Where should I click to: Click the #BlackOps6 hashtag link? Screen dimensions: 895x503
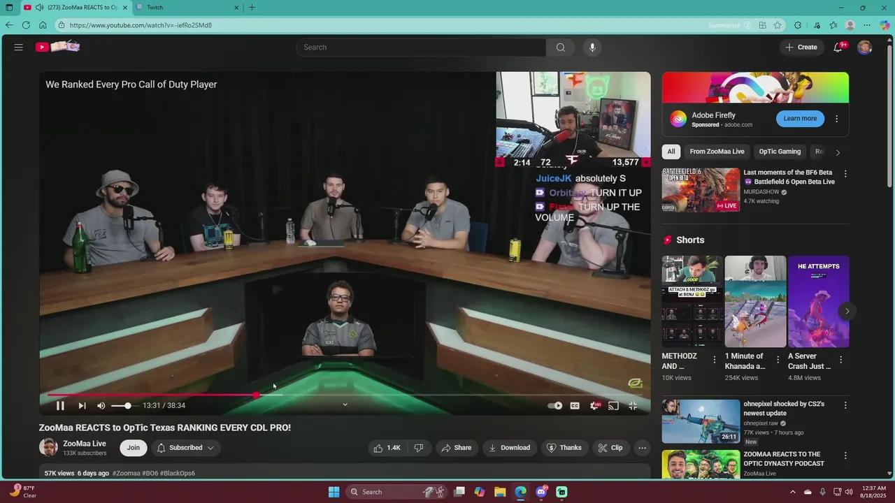pos(178,474)
